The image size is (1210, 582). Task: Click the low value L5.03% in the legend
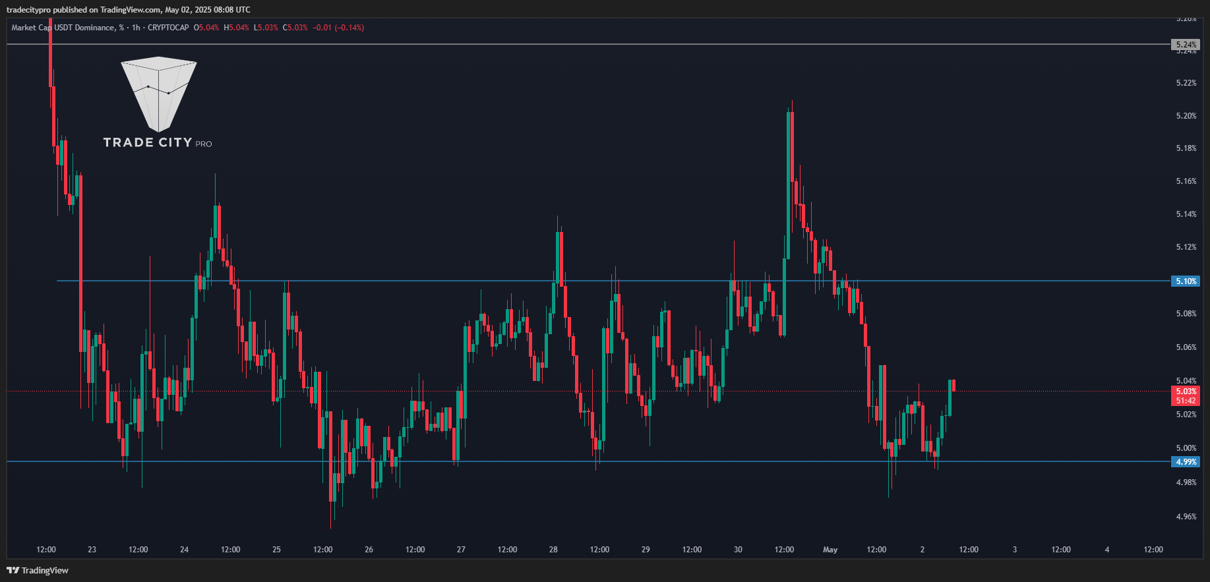[x=266, y=28]
